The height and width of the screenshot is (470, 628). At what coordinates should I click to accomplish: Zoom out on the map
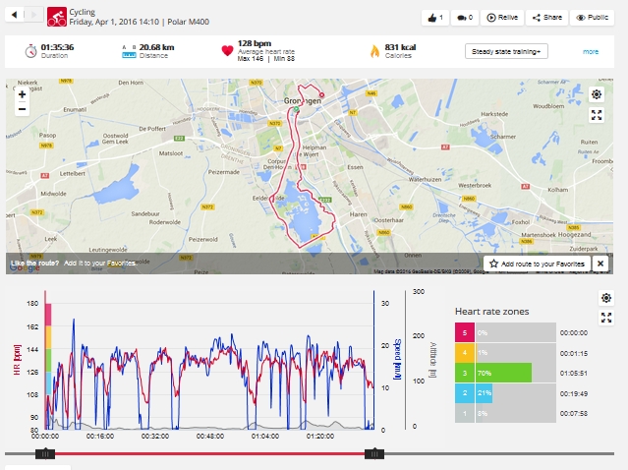click(22, 109)
